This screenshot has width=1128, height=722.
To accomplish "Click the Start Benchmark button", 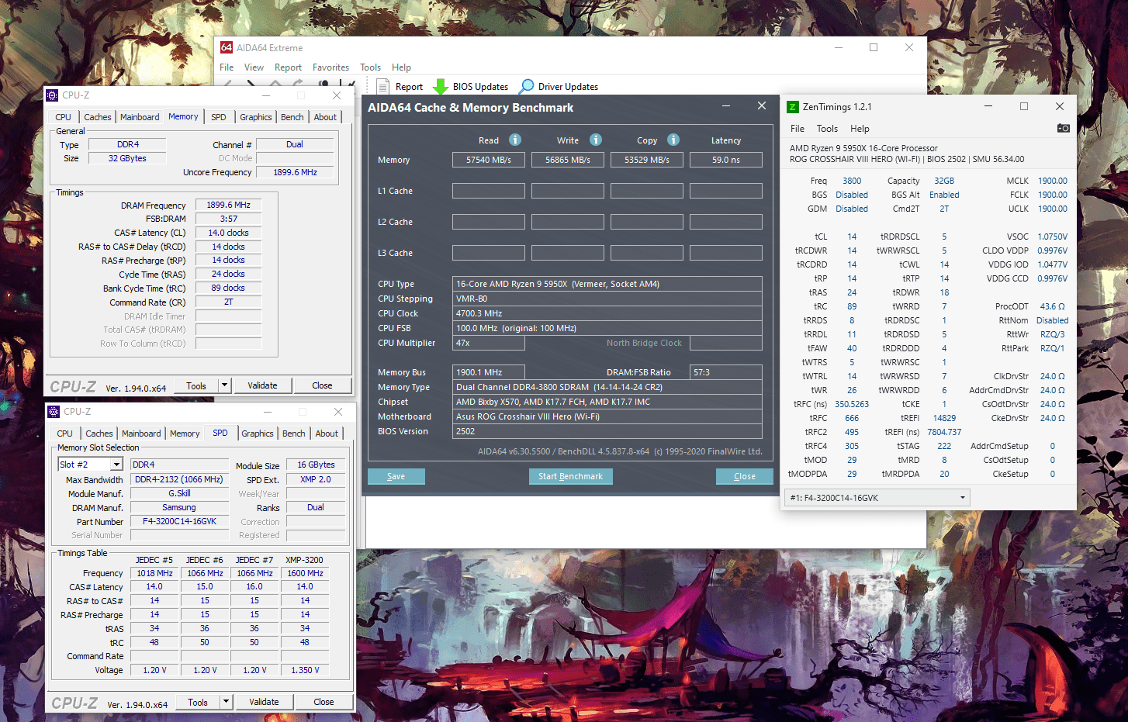I will (x=570, y=476).
